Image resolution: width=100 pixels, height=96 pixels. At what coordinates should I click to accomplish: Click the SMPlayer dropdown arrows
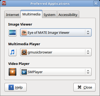click(x=88, y=72)
